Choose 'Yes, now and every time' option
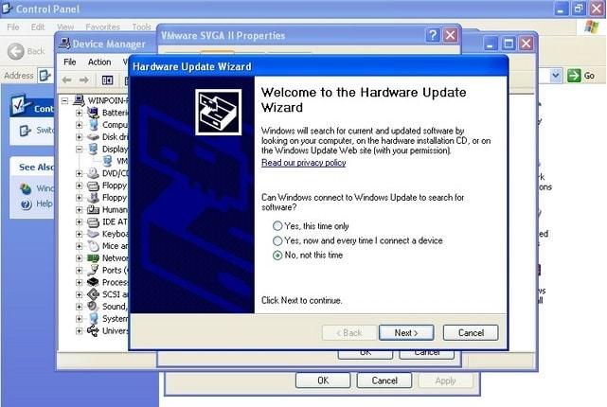This screenshot has height=407, width=607. point(358,240)
